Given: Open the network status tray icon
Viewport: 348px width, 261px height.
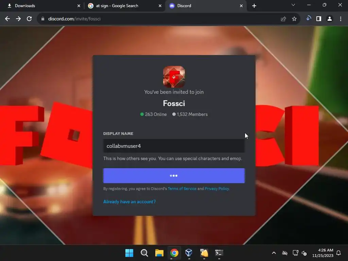Looking at the screenshot, I should tap(295, 253).
